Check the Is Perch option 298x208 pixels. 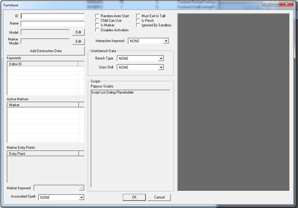138,21
